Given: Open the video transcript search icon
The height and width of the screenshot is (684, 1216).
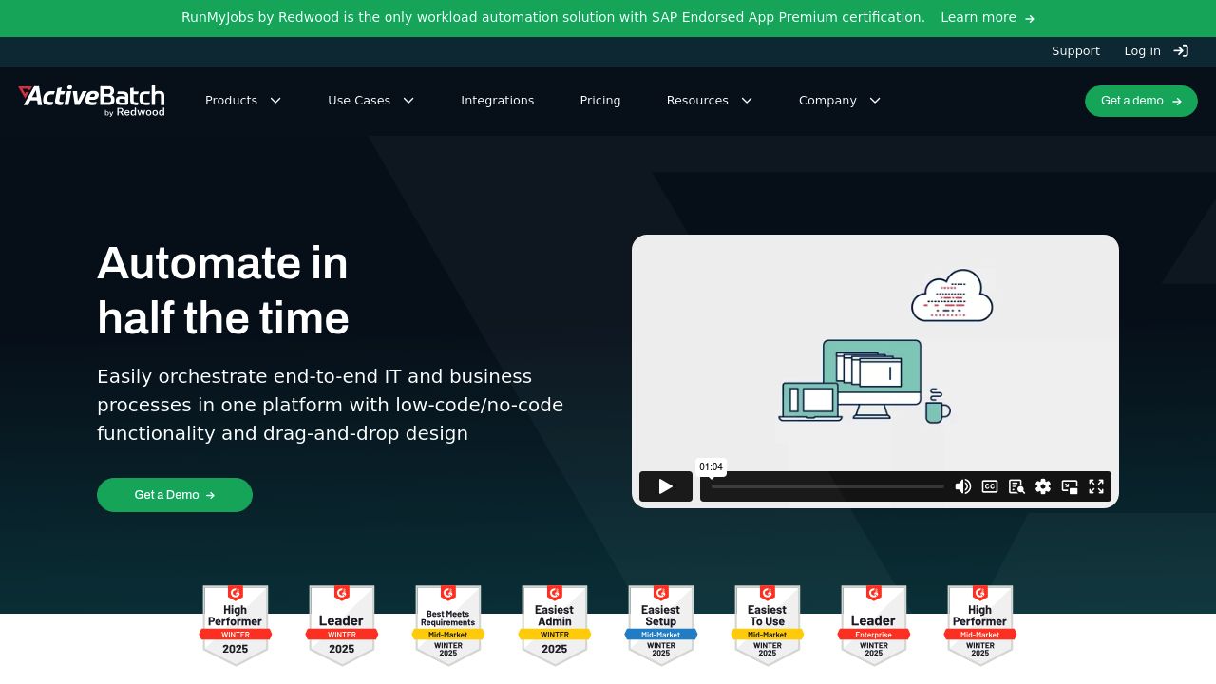Looking at the screenshot, I should (x=1016, y=486).
